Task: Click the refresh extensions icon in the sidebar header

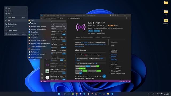Action: [x=60, y=18]
